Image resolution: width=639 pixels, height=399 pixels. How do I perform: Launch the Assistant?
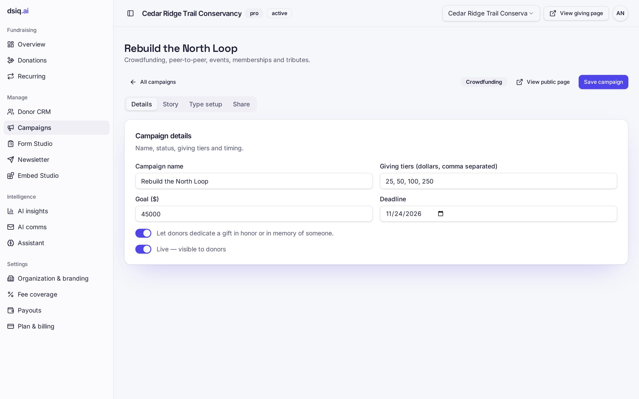click(57, 243)
